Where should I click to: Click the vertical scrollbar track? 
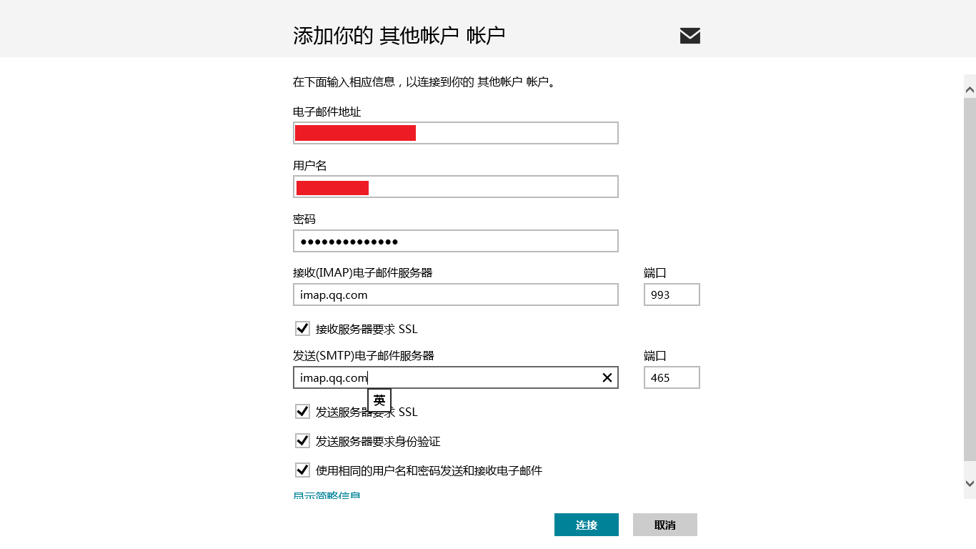(x=970, y=286)
